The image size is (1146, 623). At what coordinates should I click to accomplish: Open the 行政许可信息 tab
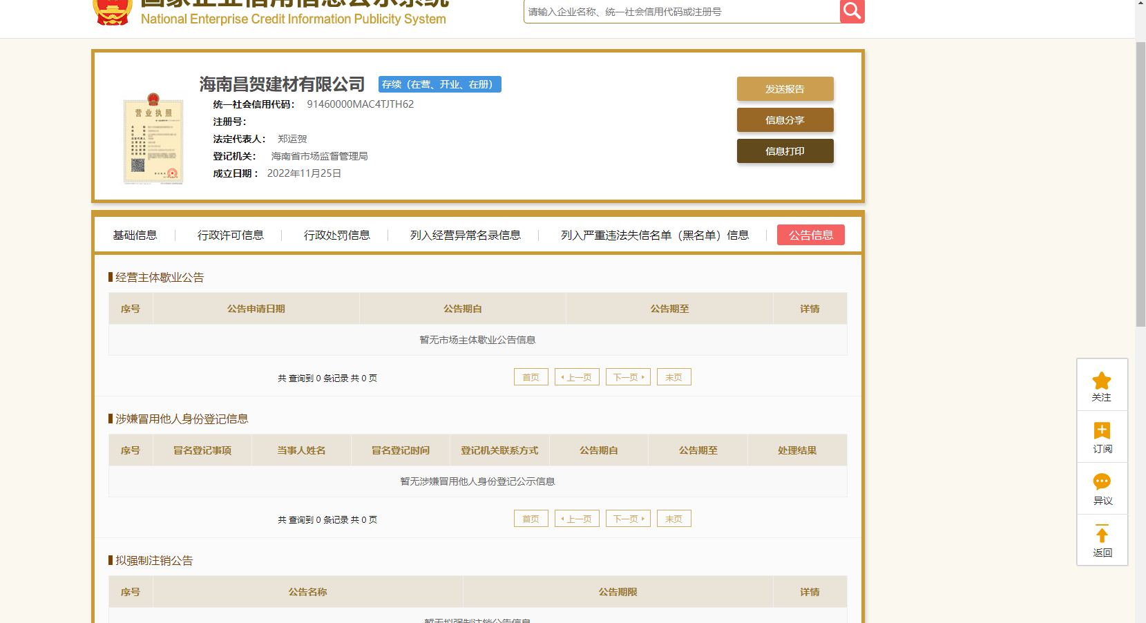point(231,236)
